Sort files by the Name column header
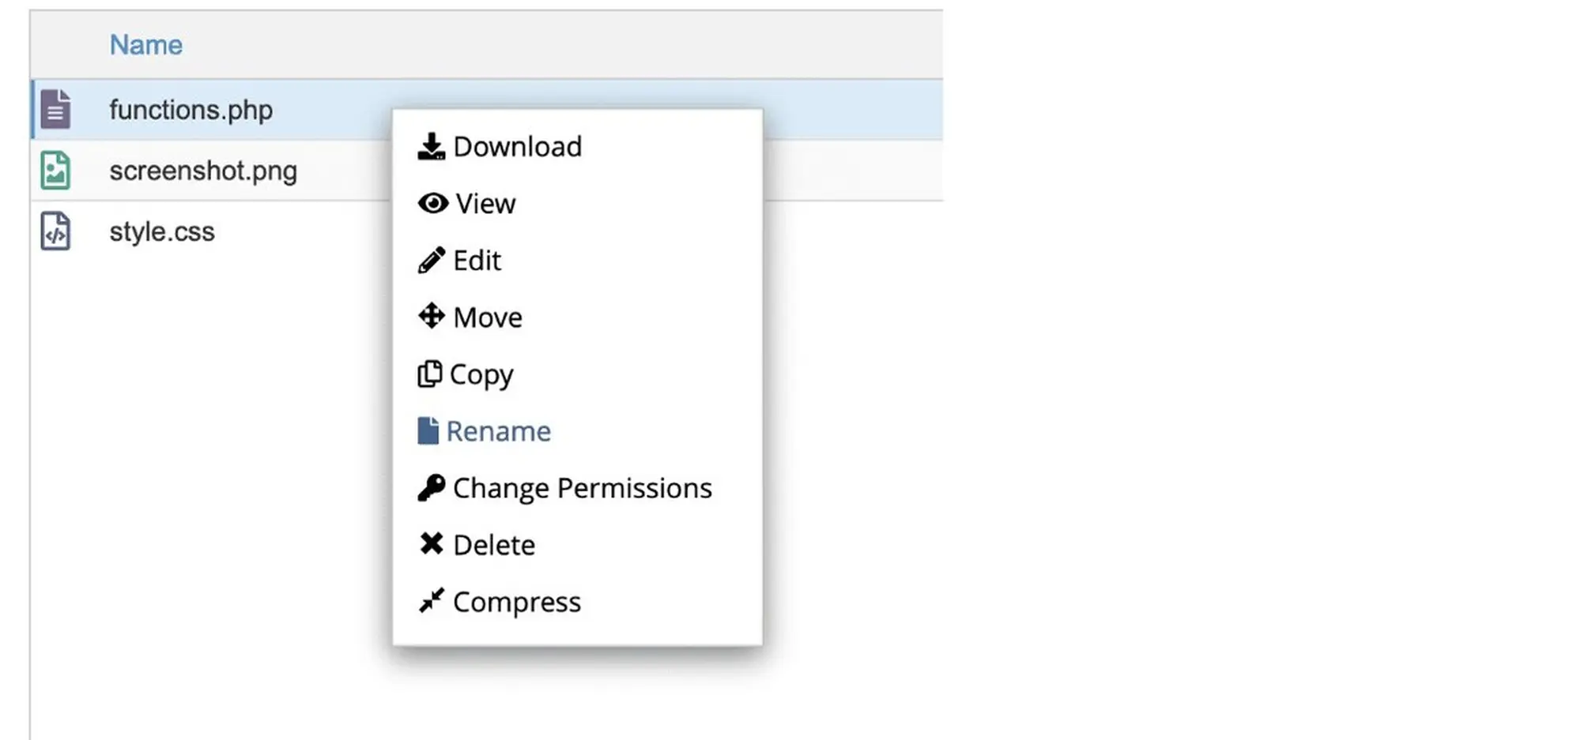Screen dimensions: 1581x740 (x=145, y=45)
